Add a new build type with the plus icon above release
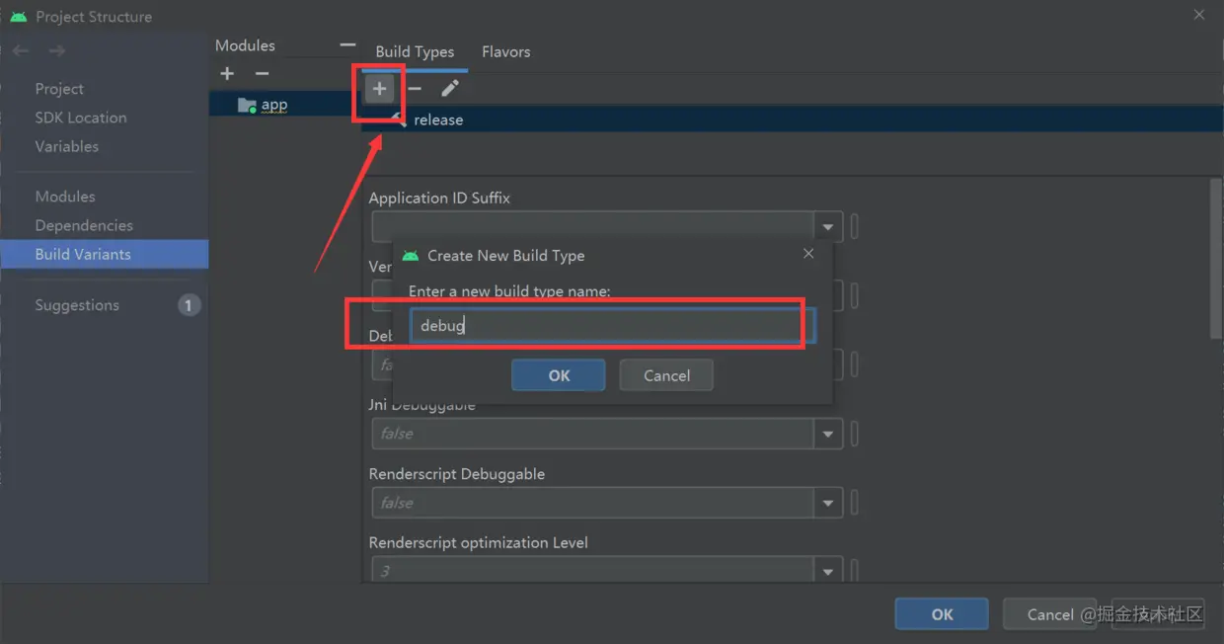The height and width of the screenshot is (644, 1224). pyautogui.click(x=379, y=89)
